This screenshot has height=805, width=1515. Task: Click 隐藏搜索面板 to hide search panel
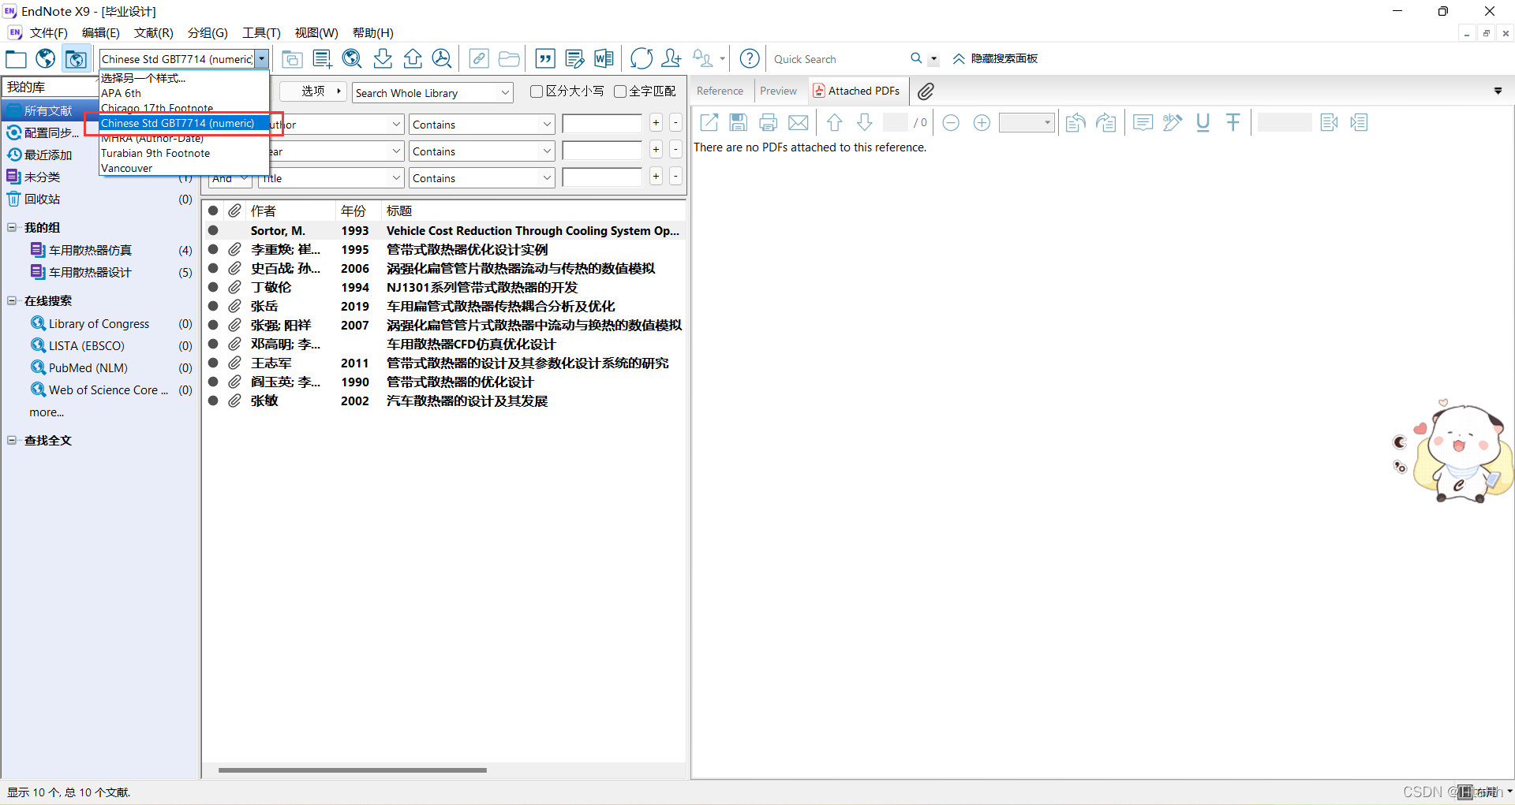click(x=995, y=59)
